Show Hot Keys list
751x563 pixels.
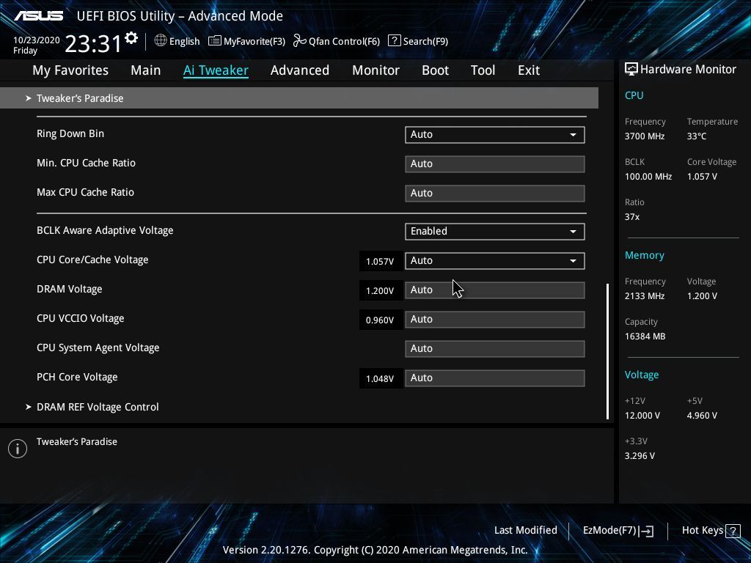[702, 531]
